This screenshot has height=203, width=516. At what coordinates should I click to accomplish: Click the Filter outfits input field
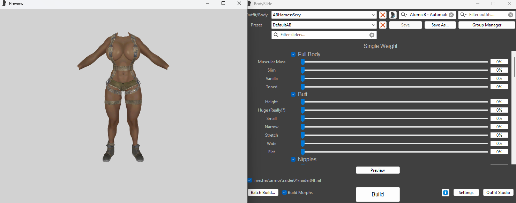[x=487, y=15]
